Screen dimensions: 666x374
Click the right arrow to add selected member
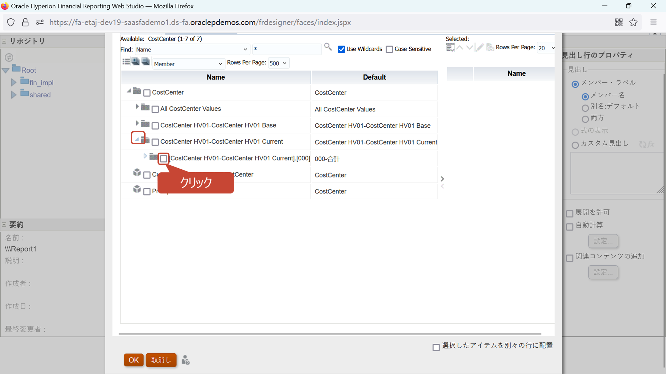[x=442, y=179]
